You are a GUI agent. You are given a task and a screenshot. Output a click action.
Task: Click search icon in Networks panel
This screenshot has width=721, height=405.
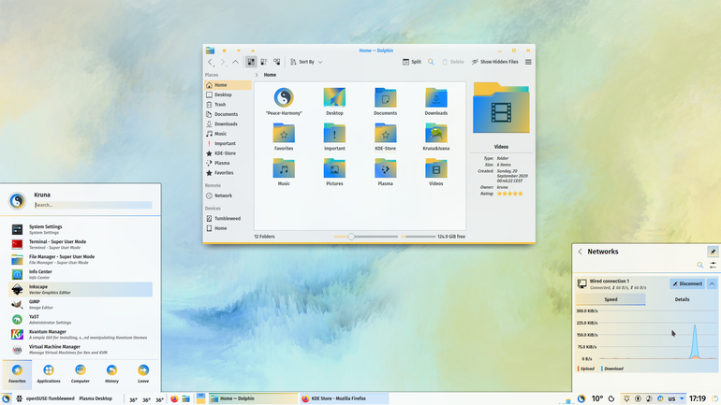(x=699, y=265)
